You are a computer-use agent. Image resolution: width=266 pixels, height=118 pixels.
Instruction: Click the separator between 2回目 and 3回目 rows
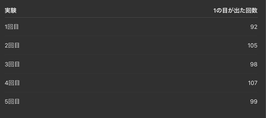tap(131, 55)
